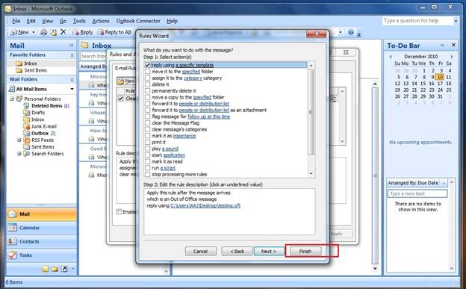466x289 pixels.
Task: Click the testing.oft template path link
Action: pos(205,205)
